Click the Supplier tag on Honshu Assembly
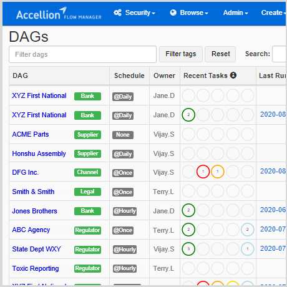Screen dimensions: 287x287 87,153
